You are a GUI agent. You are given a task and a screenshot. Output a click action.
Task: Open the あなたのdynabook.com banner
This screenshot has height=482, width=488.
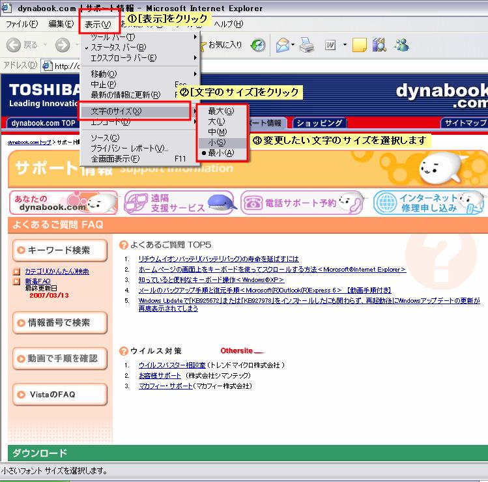pos(63,203)
